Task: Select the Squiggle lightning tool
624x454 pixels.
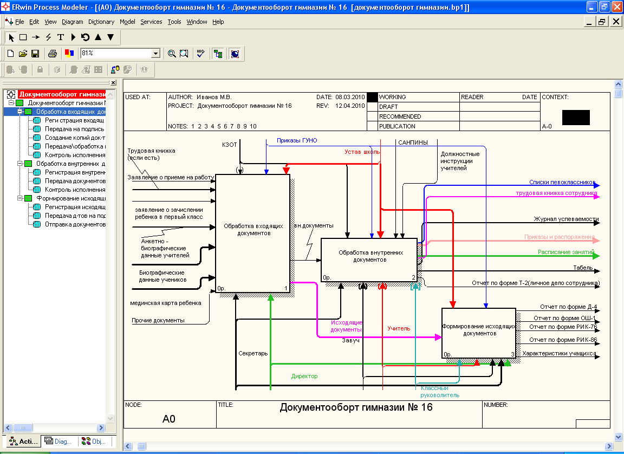Action: click(x=48, y=37)
